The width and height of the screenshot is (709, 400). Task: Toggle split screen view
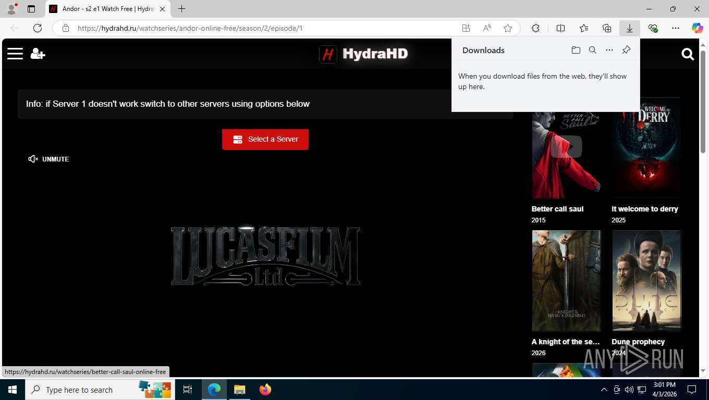[560, 28]
